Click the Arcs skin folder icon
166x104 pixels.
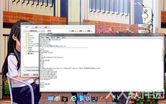(x=26, y=34)
